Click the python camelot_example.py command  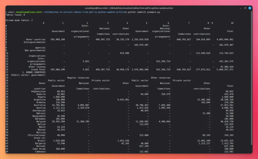coord(144,12)
